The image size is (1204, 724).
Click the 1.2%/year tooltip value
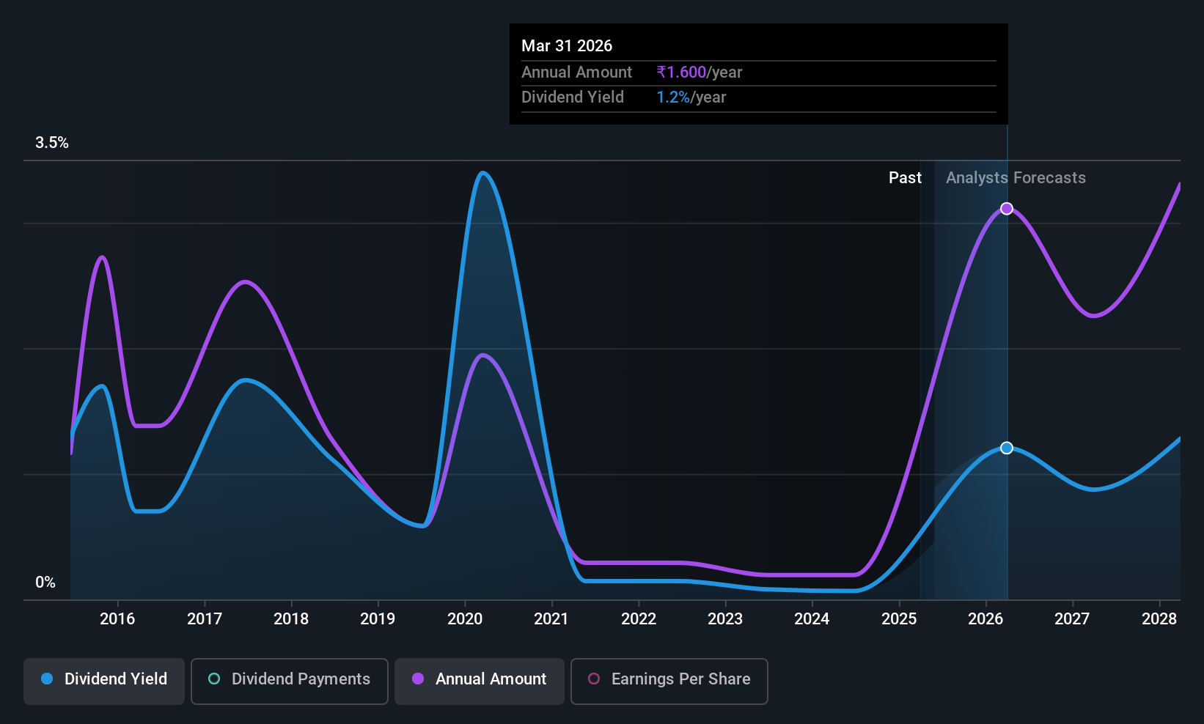pos(691,97)
